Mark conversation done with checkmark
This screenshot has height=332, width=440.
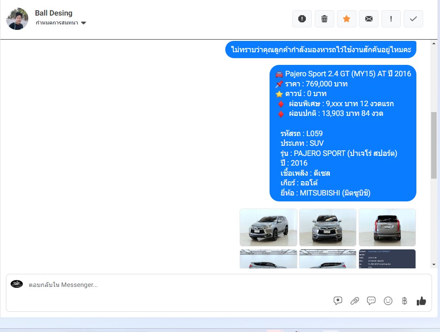click(x=413, y=19)
